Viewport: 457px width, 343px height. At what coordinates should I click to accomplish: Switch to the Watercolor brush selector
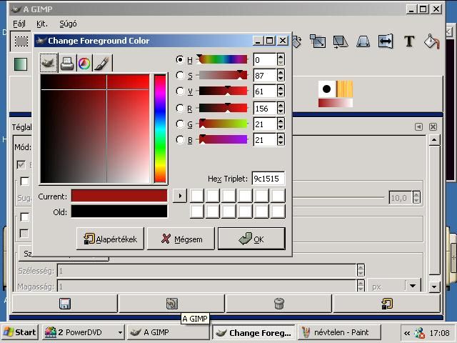[102, 64]
